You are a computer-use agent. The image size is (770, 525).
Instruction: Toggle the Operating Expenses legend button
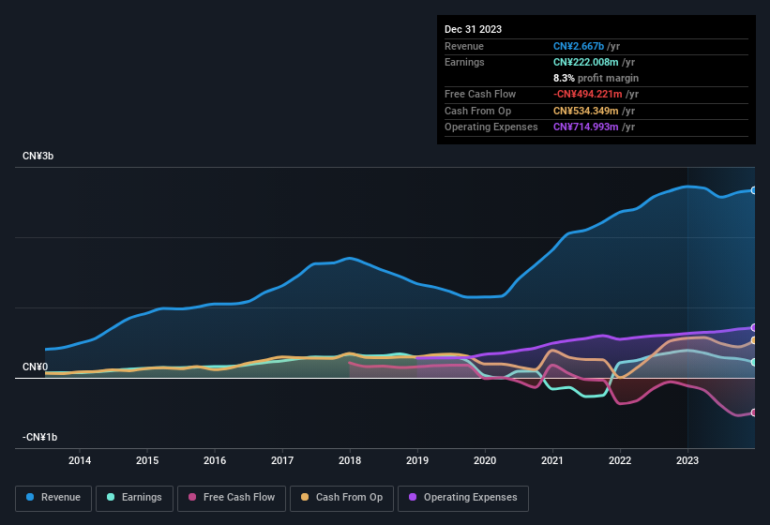pyautogui.click(x=463, y=499)
